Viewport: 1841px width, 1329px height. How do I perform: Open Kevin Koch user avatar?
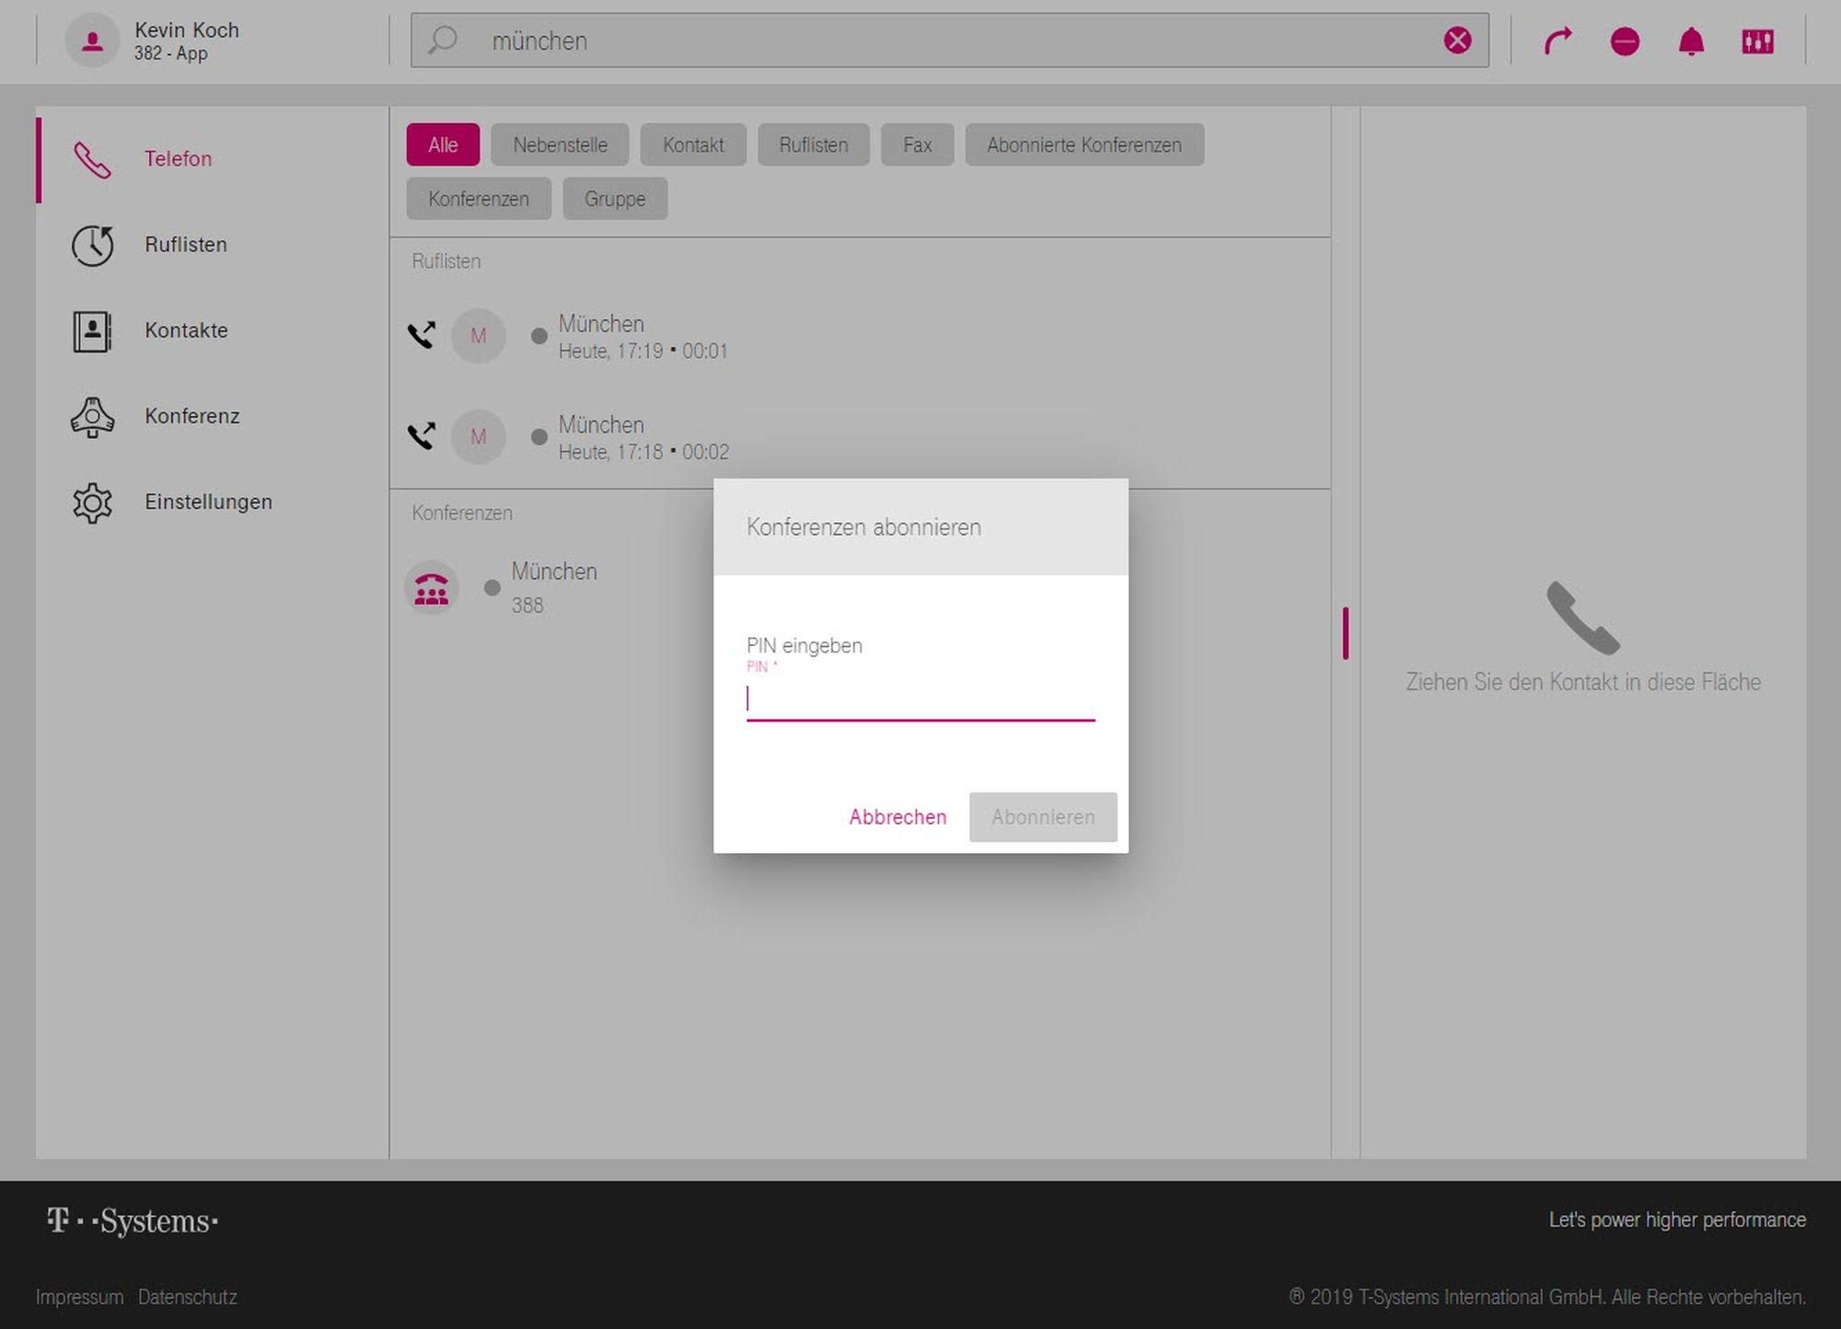(92, 40)
